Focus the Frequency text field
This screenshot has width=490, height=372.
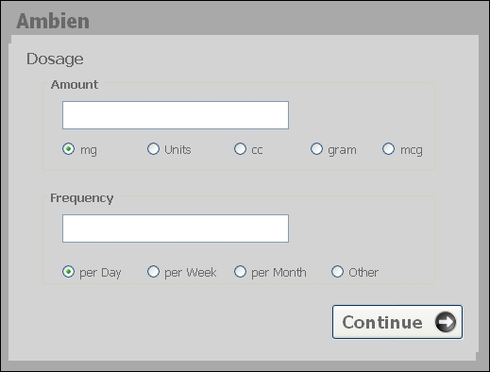coord(176,228)
